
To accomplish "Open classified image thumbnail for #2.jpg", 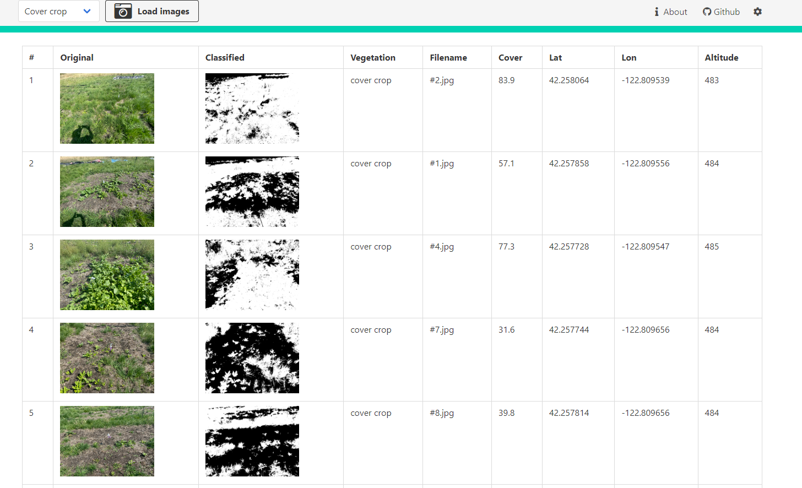I will point(252,109).
